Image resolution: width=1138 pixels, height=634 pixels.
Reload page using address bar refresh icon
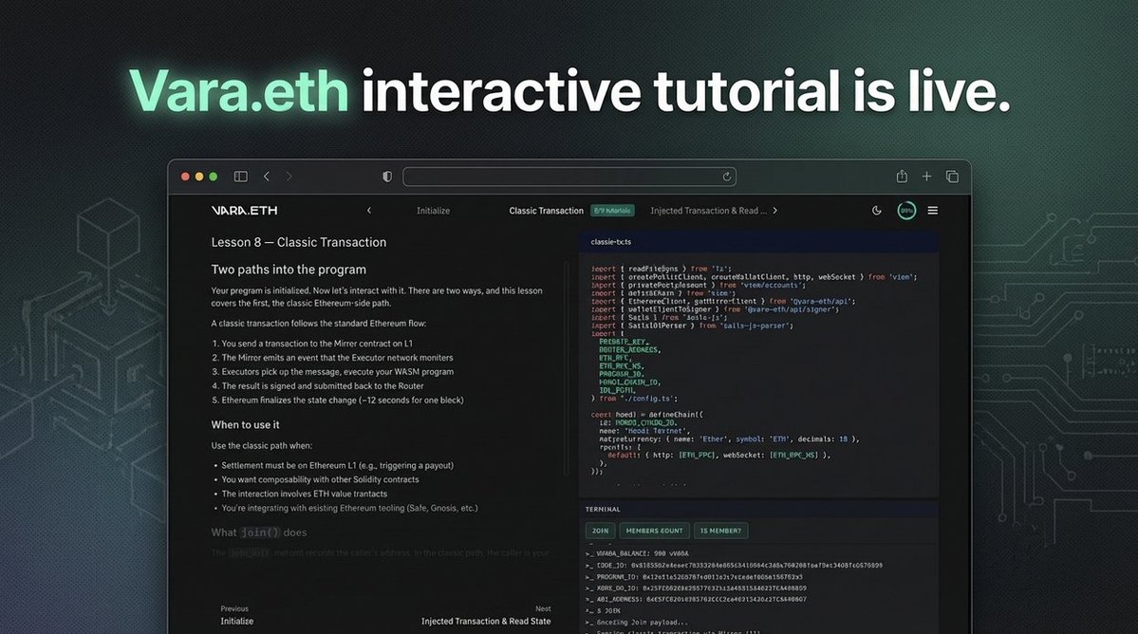(726, 177)
